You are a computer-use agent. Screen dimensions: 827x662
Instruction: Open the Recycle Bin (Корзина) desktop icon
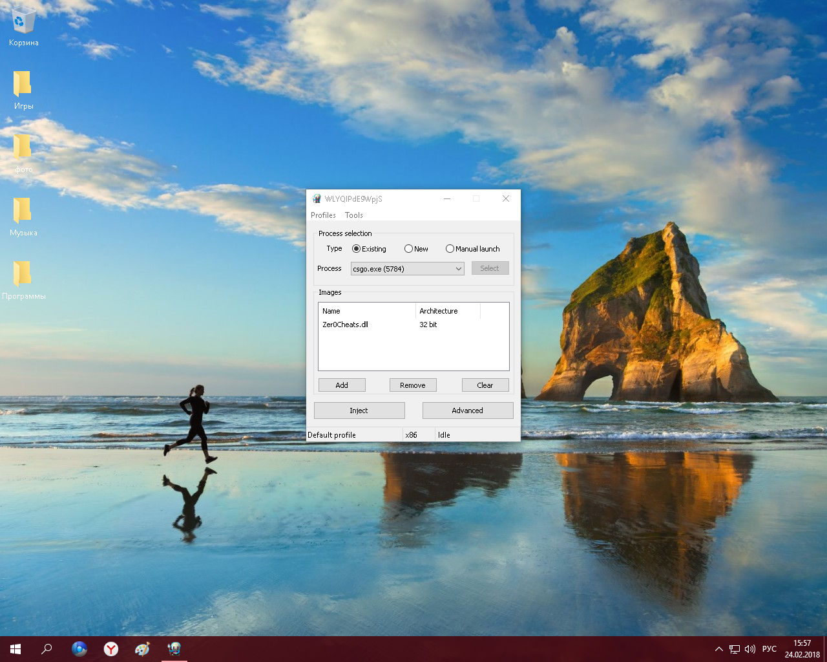(x=23, y=23)
